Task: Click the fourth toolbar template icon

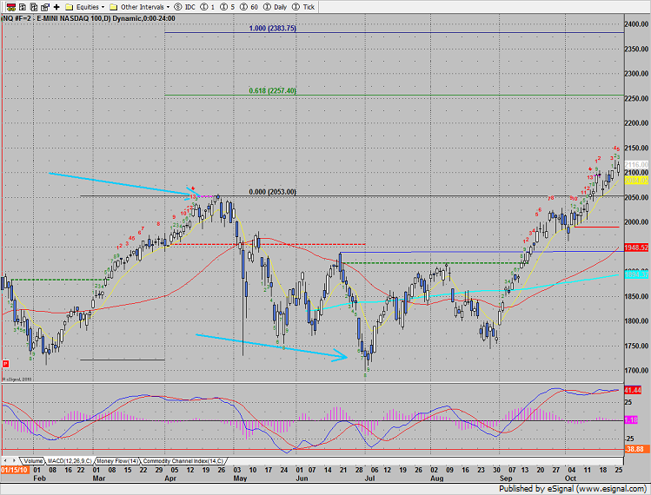Action: point(45,7)
